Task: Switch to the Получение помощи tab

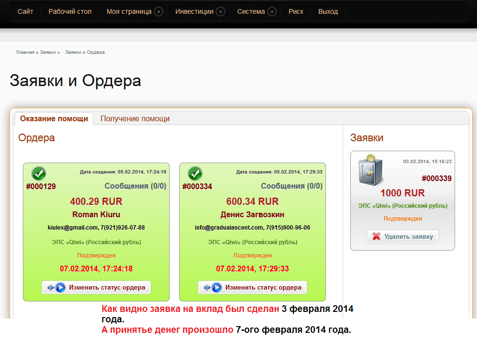Action: 135,119
